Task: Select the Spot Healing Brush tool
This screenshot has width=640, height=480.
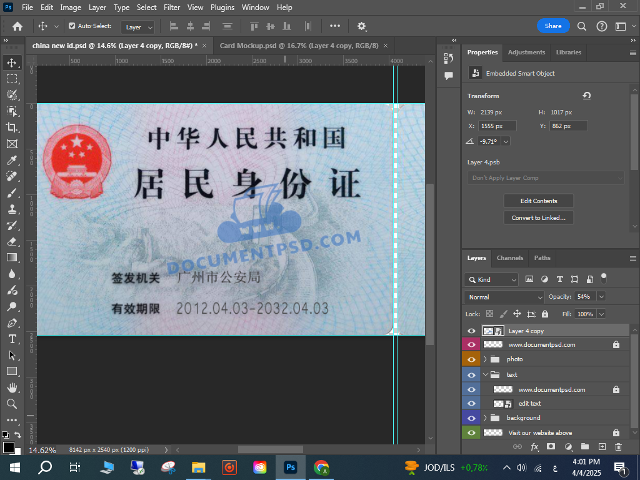Action: 12,176
